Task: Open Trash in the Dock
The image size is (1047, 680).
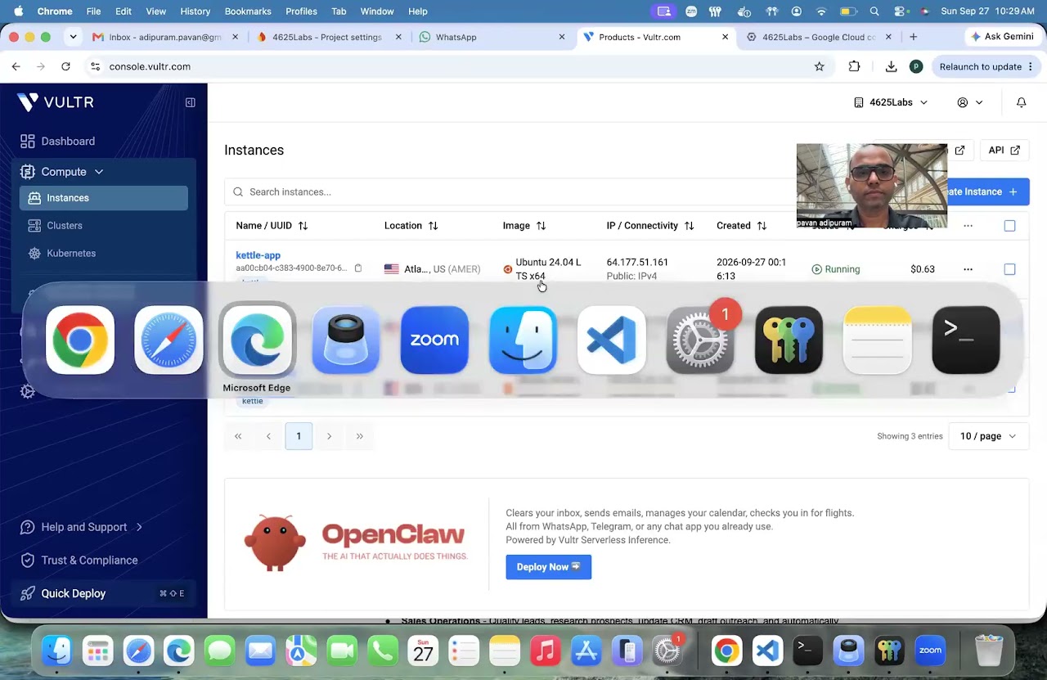Action: (989, 651)
